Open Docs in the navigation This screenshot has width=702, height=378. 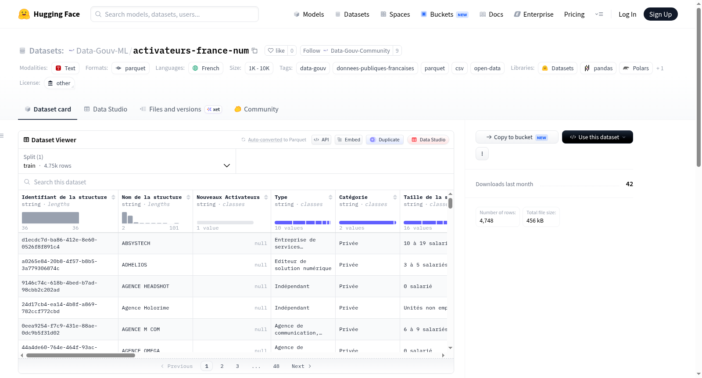[x=491, y=14]
